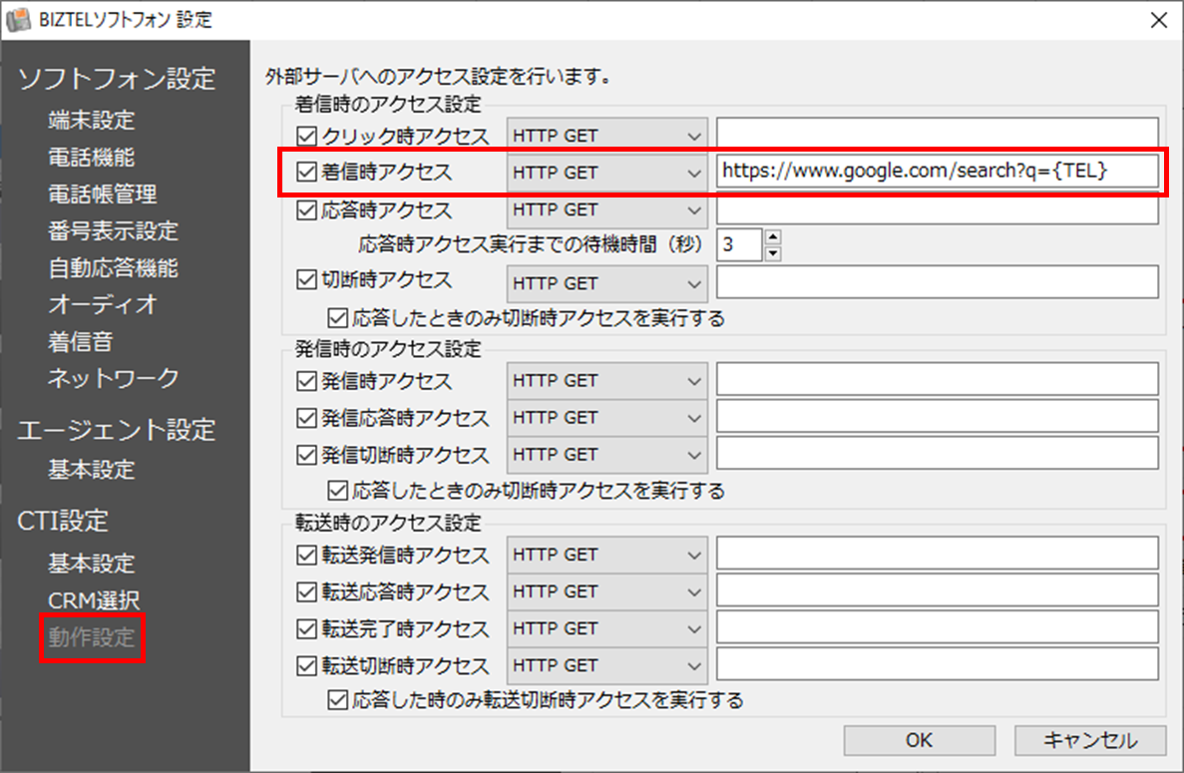Click the 着信時アクセス URL input field
The width and height of the screenshot is (1184, 773).
(x=937, y=172)
